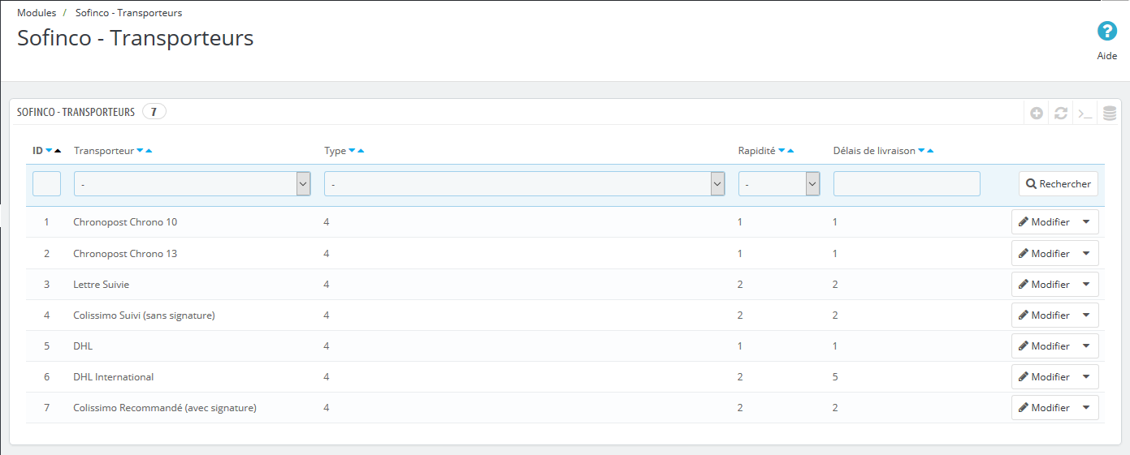Modifier the Lettre Suivie row
Screen dimensions: 1130x455
(1045, 285)
